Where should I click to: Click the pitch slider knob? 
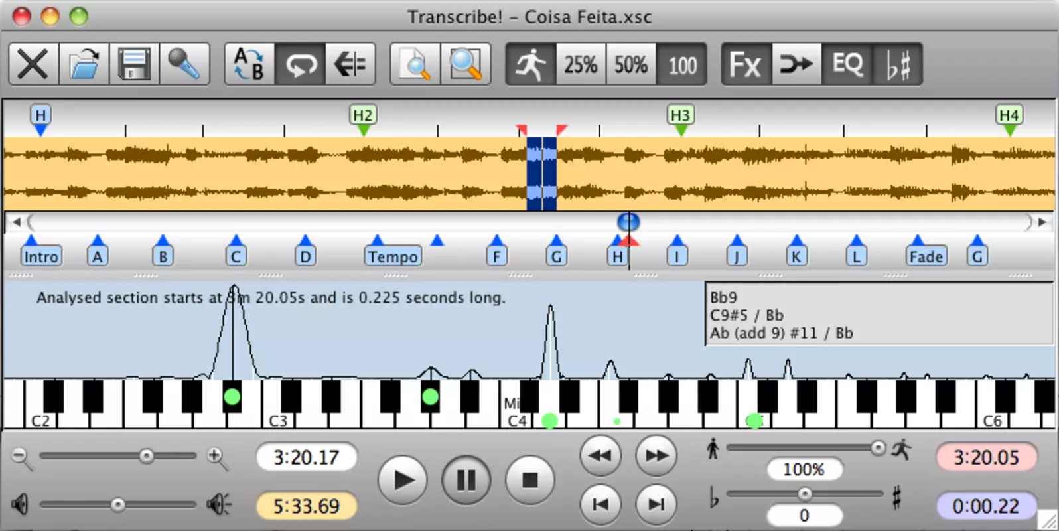point(805,494)
